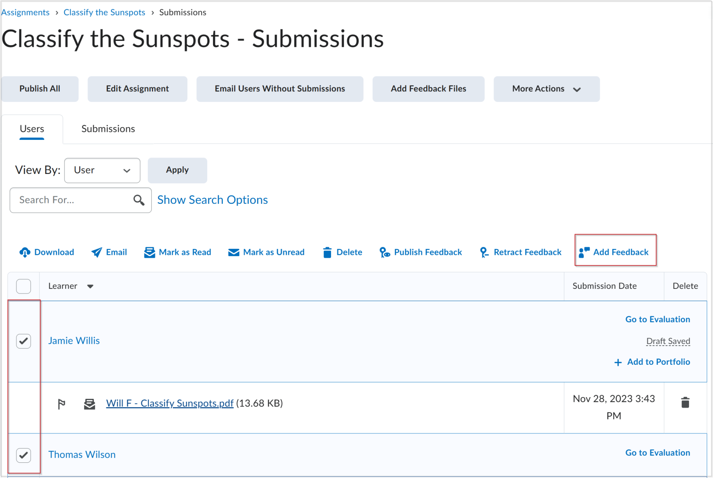This screenshot has height=478, width=713.
Task: Switch to the Submissions tab
Action: click(108, 128)
